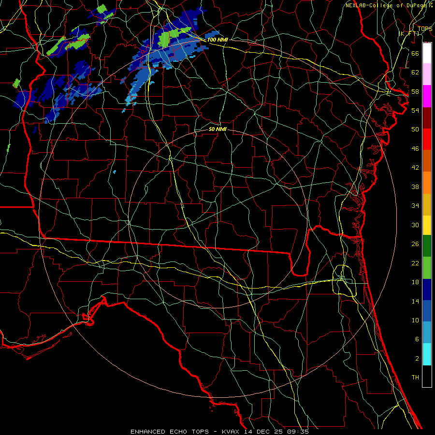Click the "6" legend value
The width and height of the screenshot is (435, 435).
click(x=417, y=339)
